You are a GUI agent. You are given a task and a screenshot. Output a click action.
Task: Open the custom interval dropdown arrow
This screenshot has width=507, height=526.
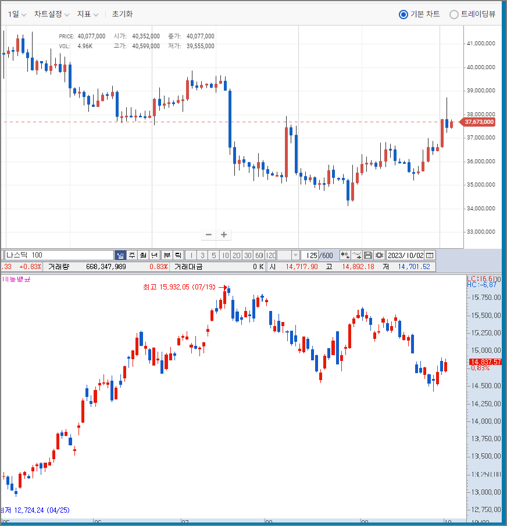coord(295,255)
